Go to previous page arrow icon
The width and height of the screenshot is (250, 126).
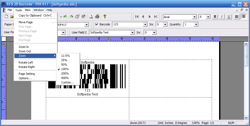point(143,16)
